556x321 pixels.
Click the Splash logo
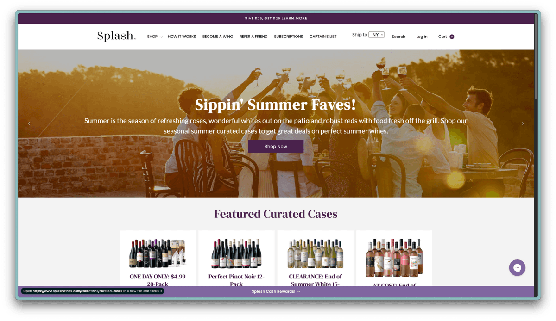click(x=116, y=36)
